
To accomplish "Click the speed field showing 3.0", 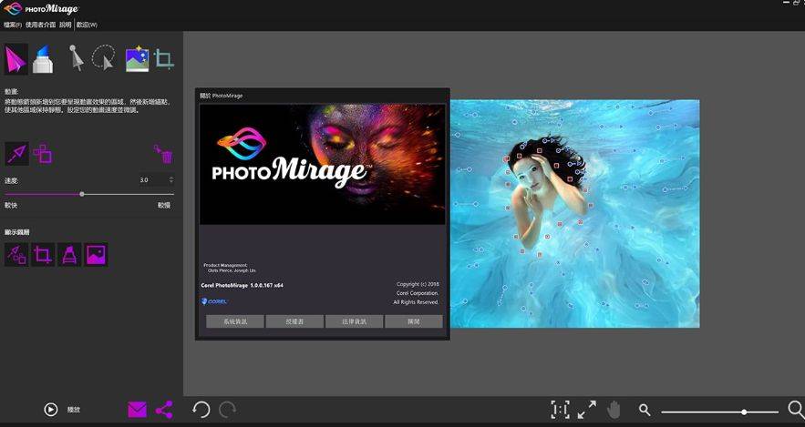I will pyautogui.click(x=152, y=180).
